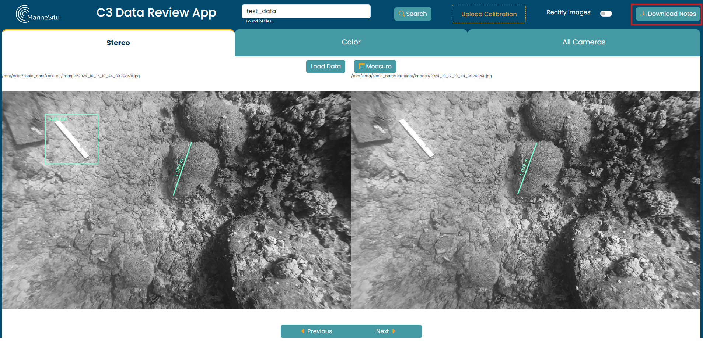Click the Oak1Right image file path

point(422,76)
